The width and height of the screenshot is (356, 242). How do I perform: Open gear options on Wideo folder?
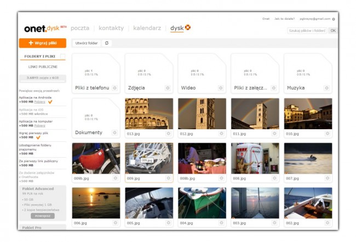[221, 88]
